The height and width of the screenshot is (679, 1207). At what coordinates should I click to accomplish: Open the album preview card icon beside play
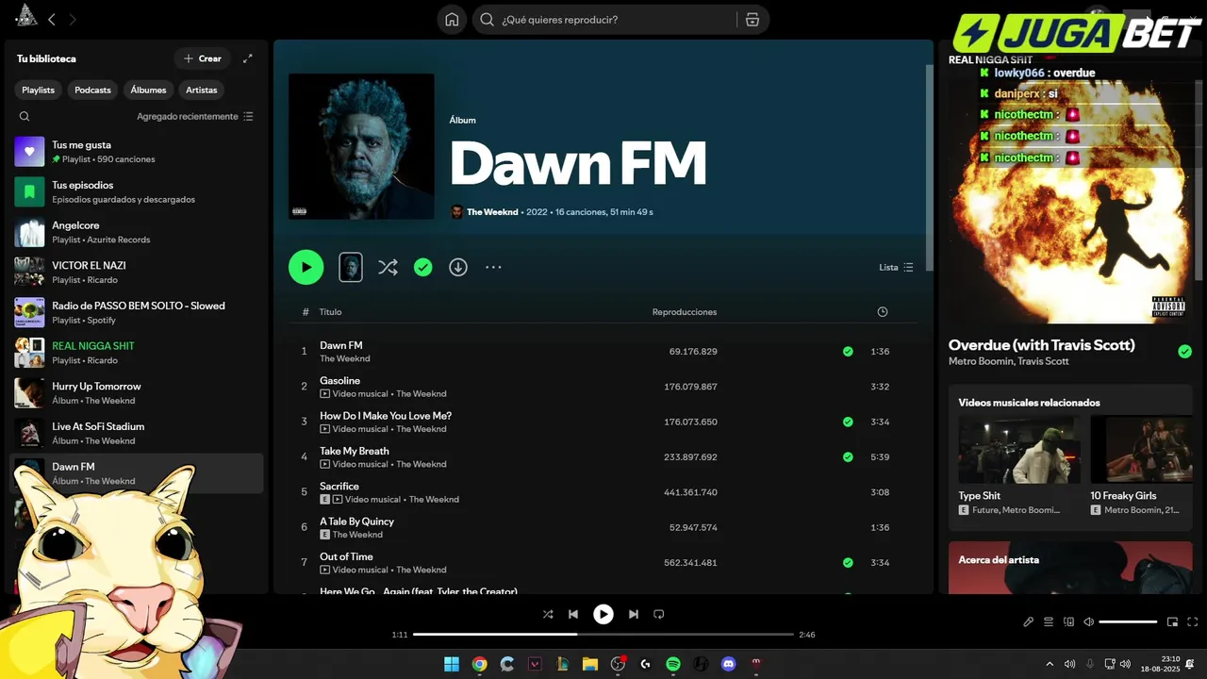[350, 267]
